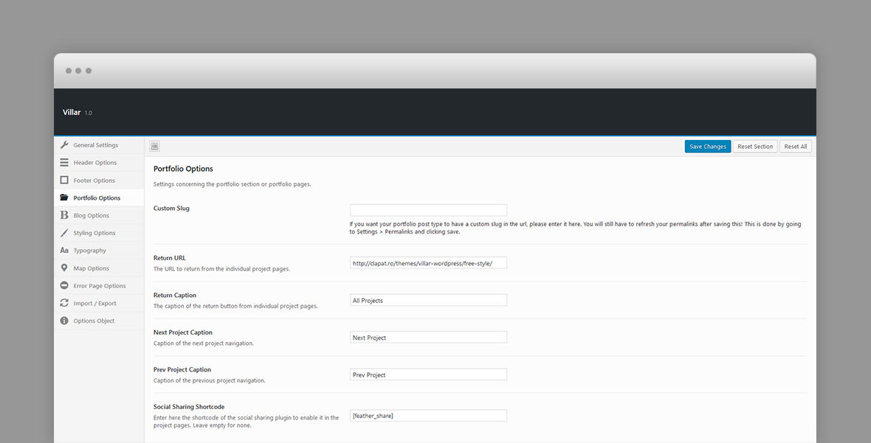
Task: Click the Return URL text field
Action: click(x=428, y=263)
